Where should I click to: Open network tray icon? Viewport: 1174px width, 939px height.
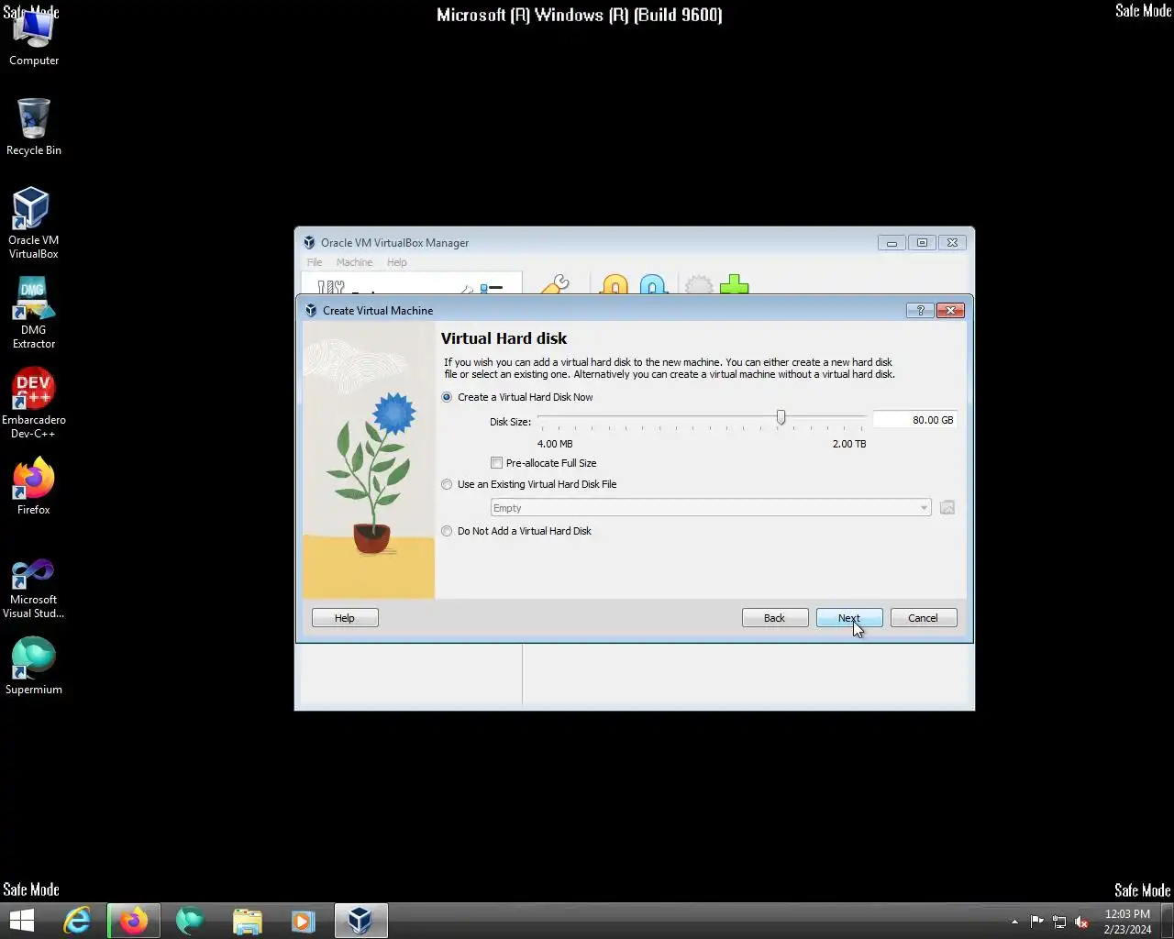(x=1059, y=922)
